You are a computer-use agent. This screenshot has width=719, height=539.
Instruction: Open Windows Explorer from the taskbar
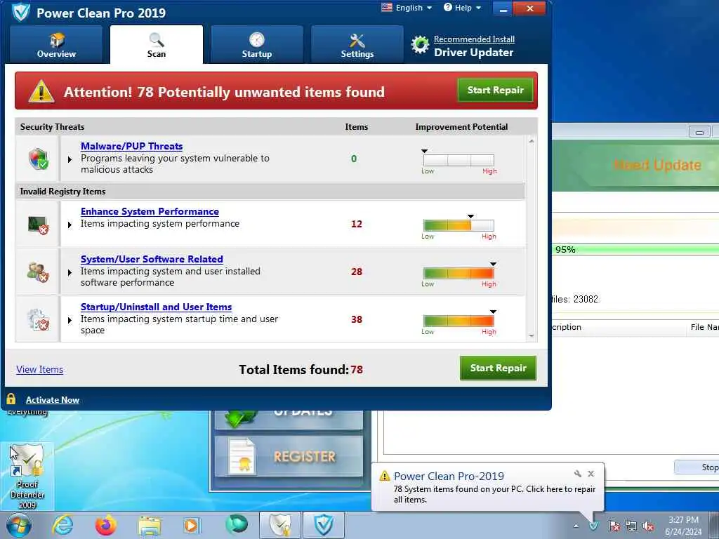[x=150, y=526]
